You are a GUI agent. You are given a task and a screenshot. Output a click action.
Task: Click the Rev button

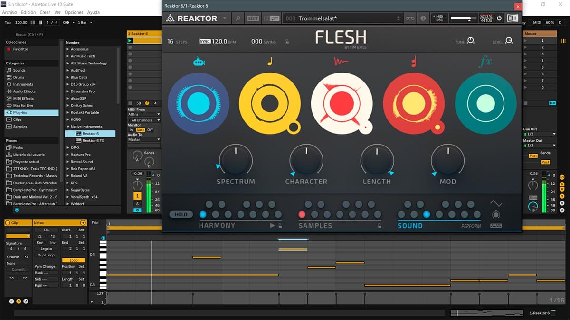click(40, 242)
